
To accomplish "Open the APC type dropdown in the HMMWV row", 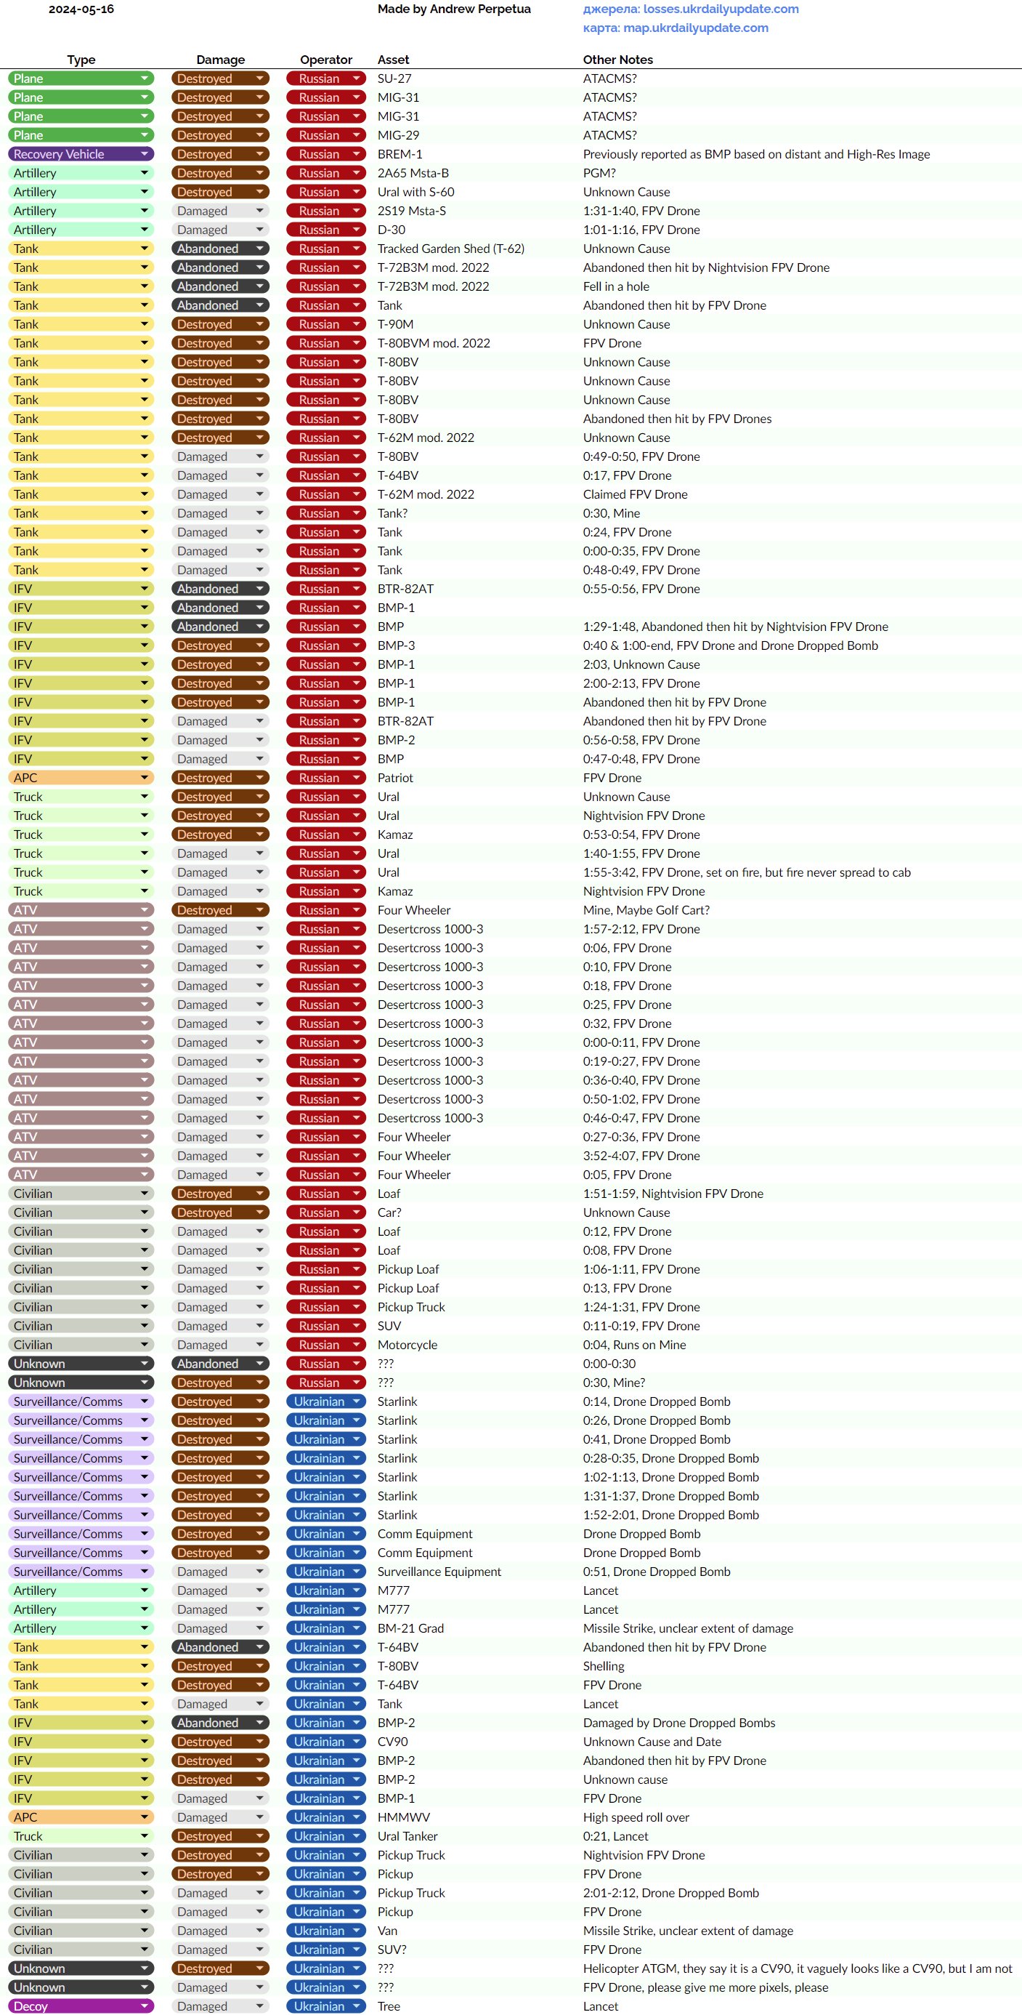I will tap(81, 1817).
